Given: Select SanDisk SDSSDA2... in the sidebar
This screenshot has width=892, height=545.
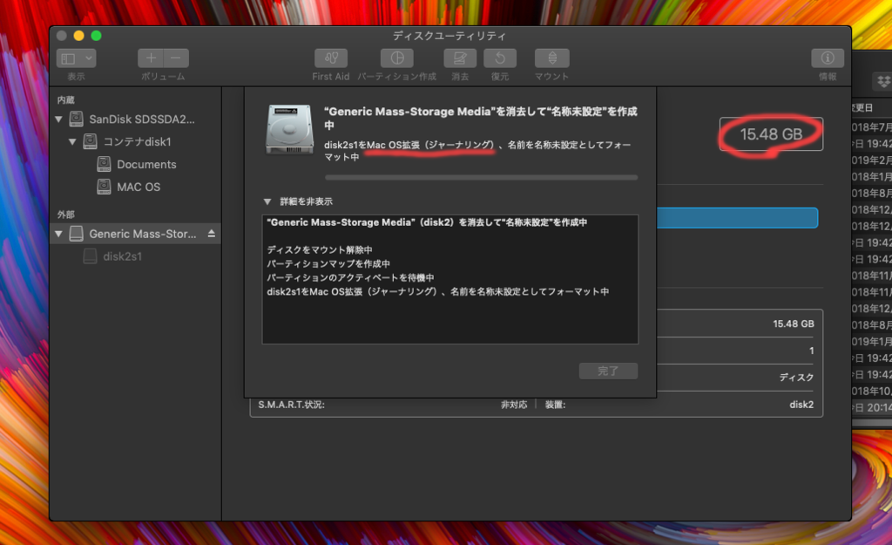Looking at the screenshot, I should pos(135,119).
